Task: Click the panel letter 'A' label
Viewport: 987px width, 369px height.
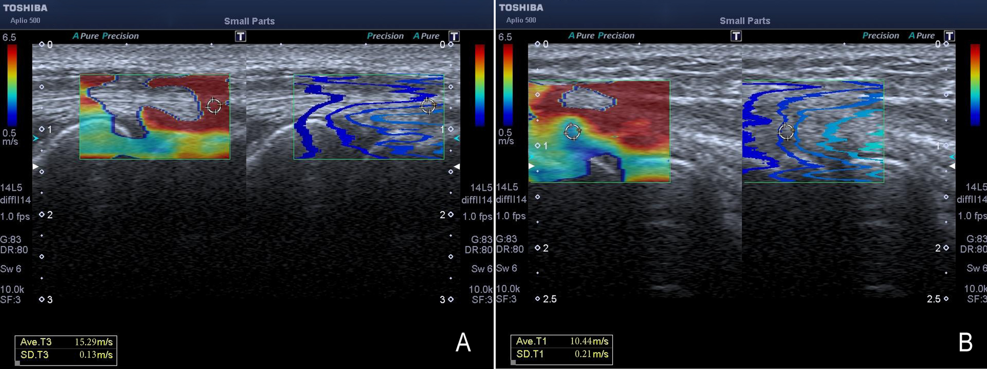Action: (463, 343)
